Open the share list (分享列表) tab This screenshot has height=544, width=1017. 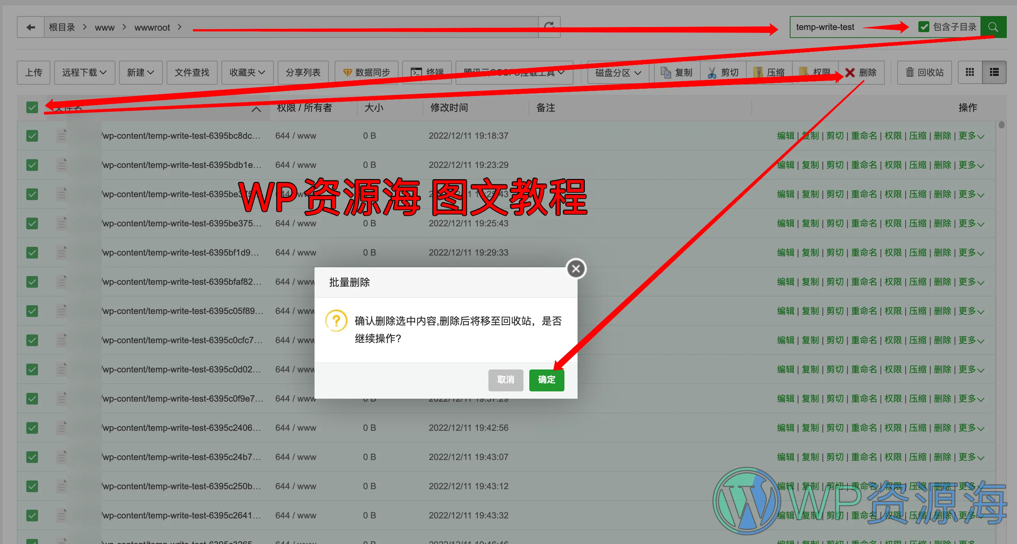pyautogui.click(x=303, y=73)
